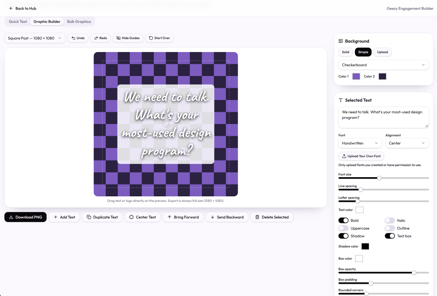Image resolution: width=437 pixels, height=296 pixels.
Task: Click the Redo arrow icon
Action: (96, 38)
